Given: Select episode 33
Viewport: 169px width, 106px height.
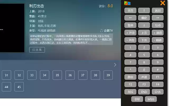Looking at the screenshot, I should (x=32, y=75).
